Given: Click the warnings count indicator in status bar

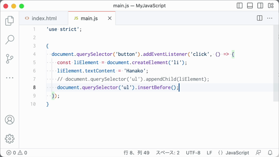Looking at the screenshot, I should point(22,153).
